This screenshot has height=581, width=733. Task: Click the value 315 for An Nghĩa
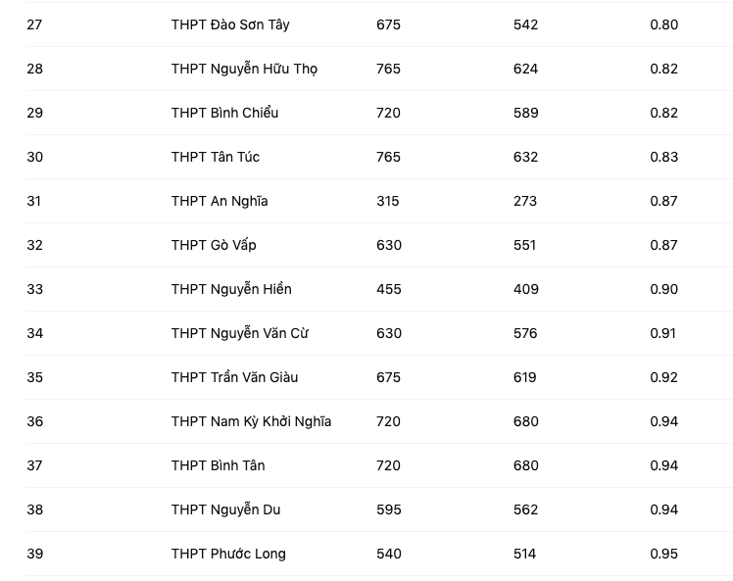[x=388, y=201]
